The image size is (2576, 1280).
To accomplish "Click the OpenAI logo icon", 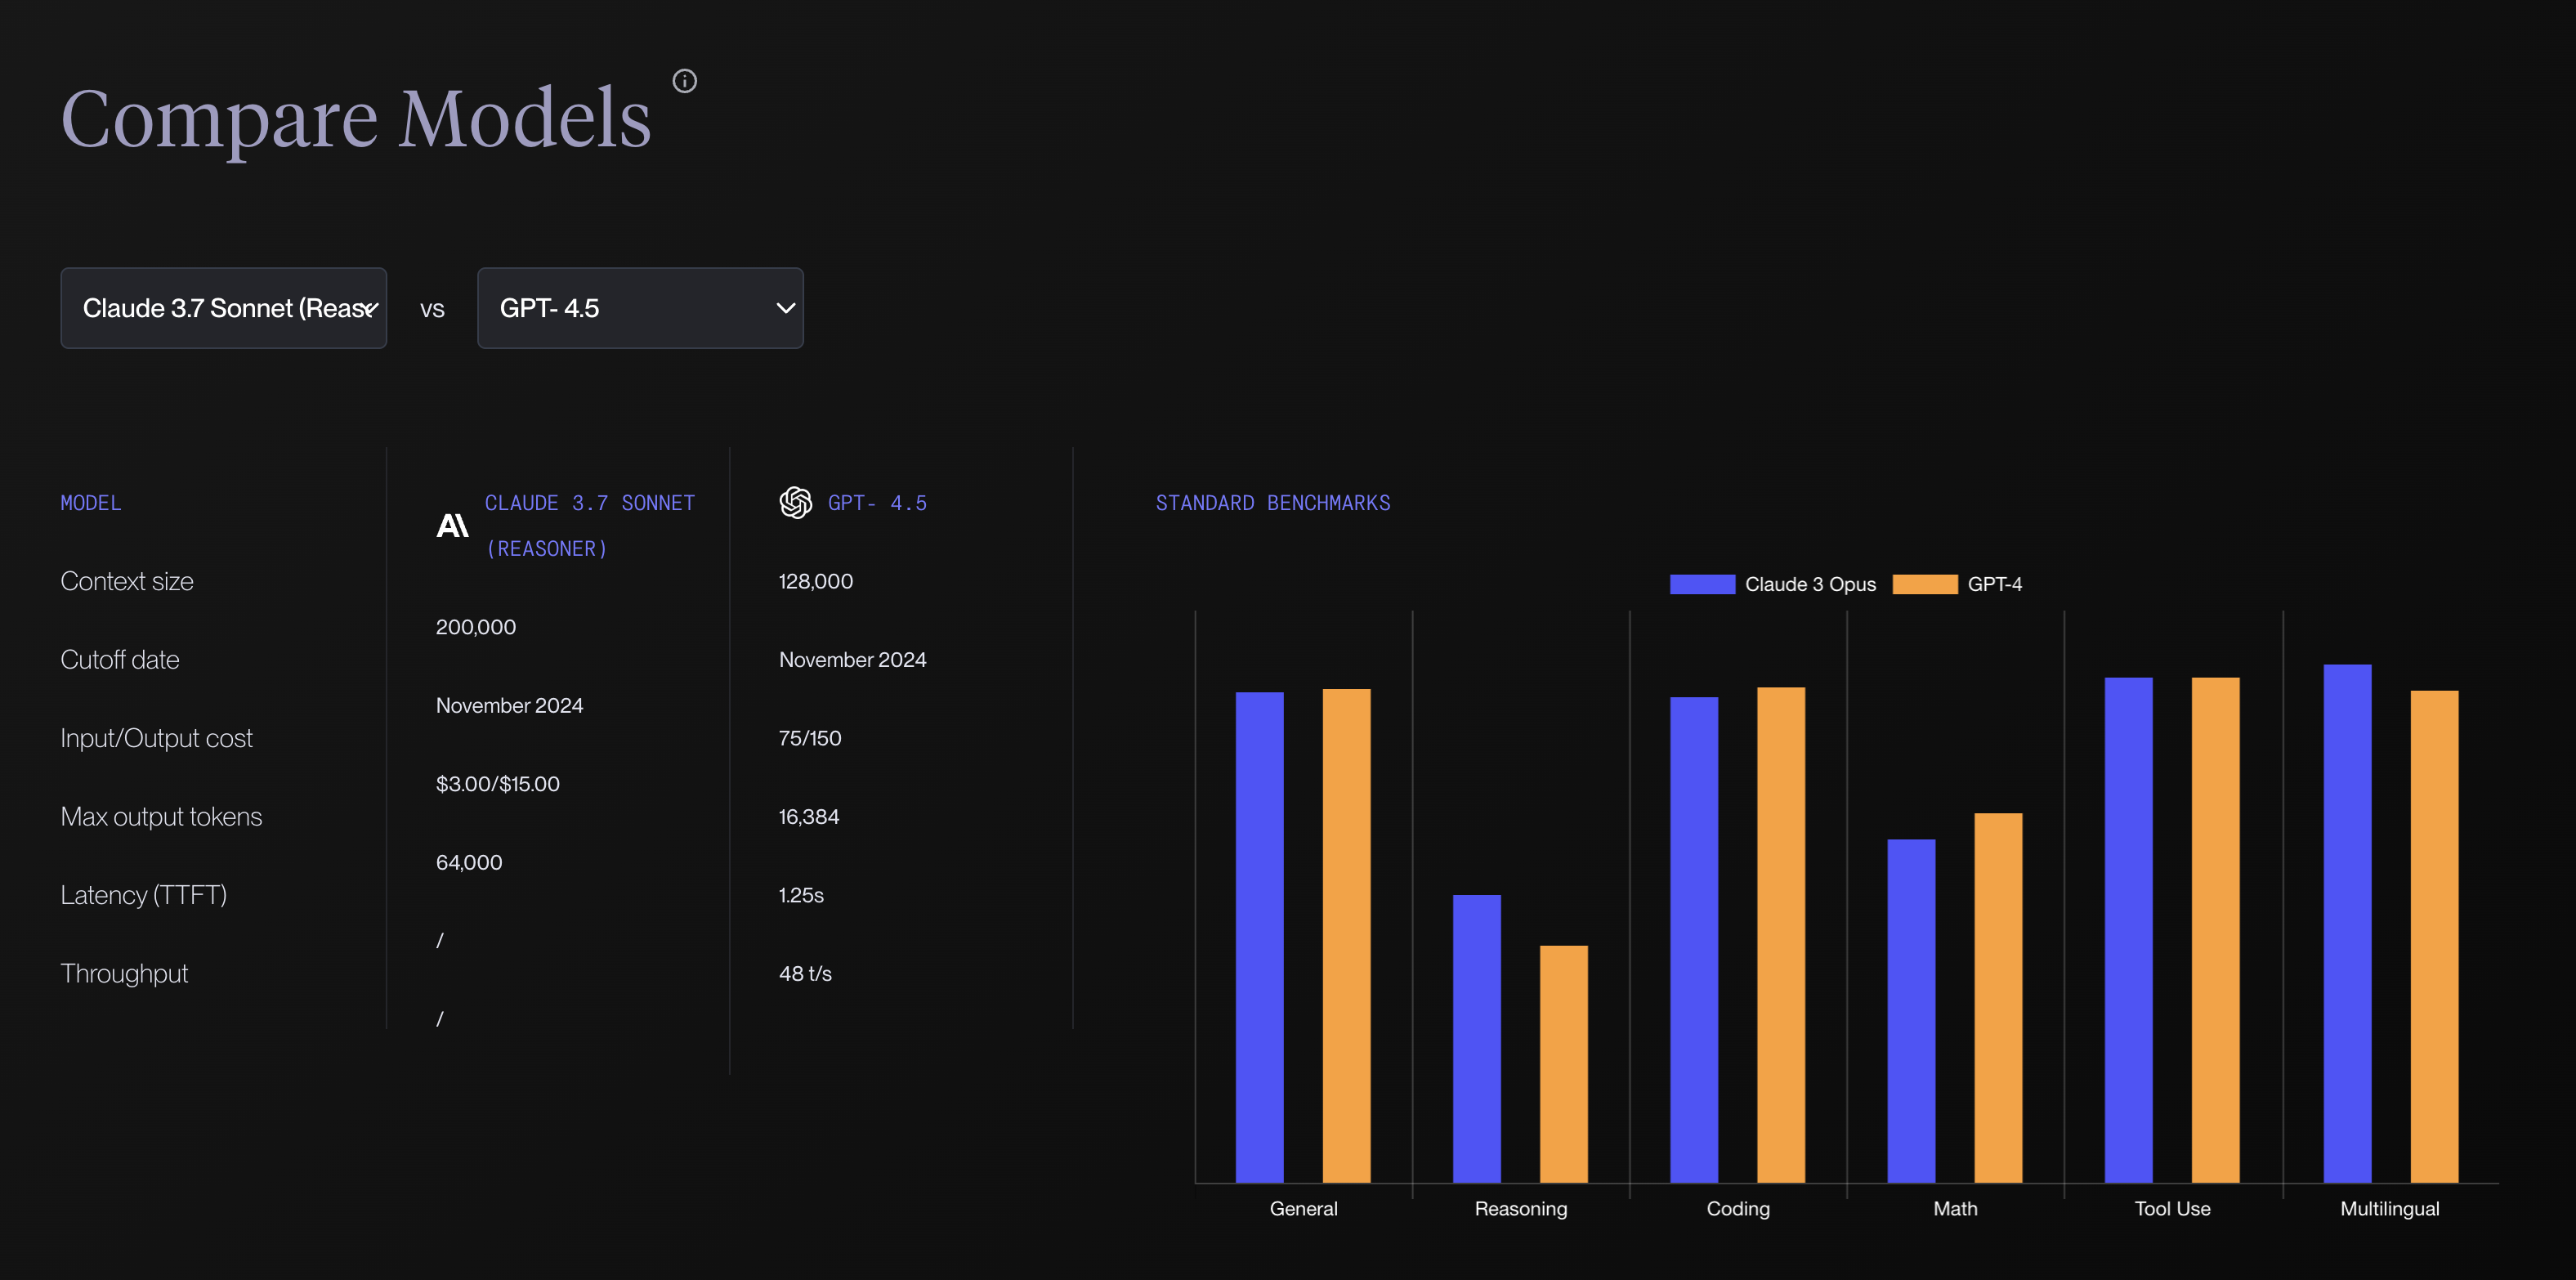I will coord(795,502).
